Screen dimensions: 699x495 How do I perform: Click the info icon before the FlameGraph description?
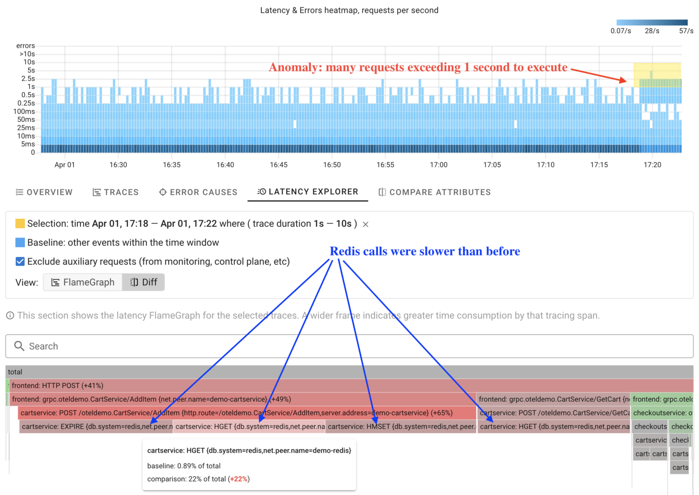tap(9, 315)
